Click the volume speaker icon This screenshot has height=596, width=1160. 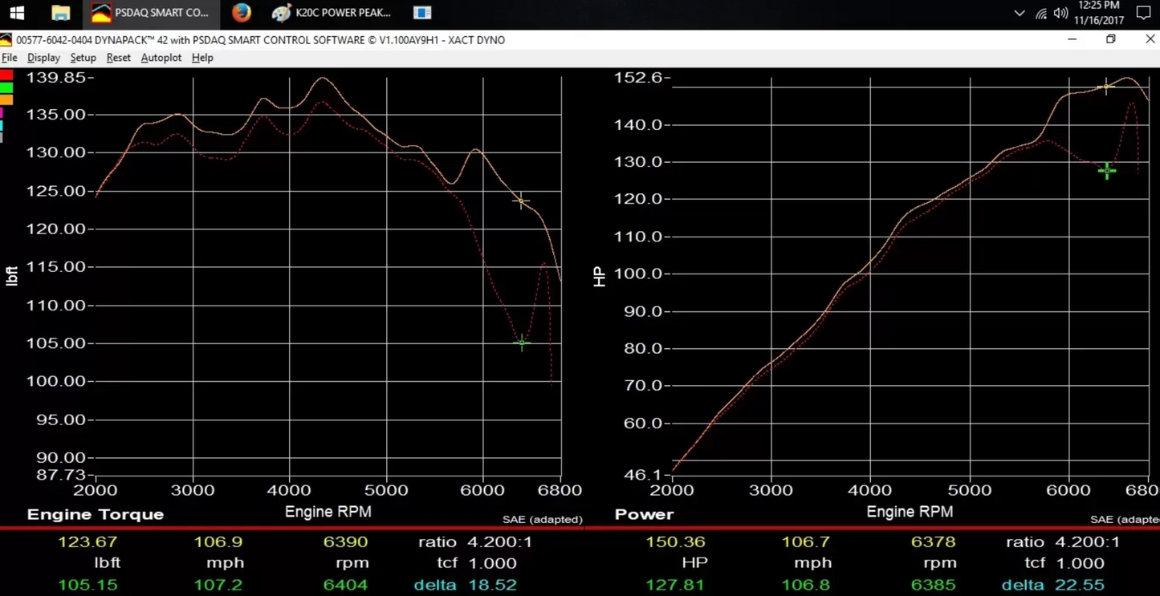[1060, 13]
